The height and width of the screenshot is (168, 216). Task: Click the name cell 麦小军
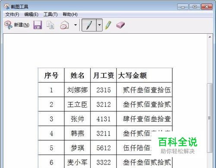(77, 162)
